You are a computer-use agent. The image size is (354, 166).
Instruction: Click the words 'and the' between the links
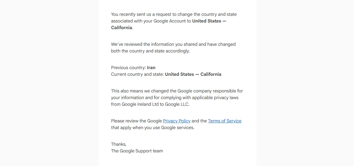pyautogui.click(x=199, y=121)
